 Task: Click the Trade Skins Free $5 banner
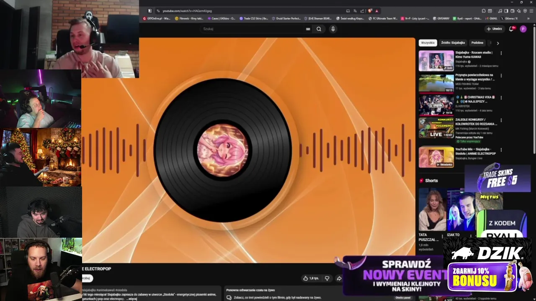tap(498, 179)
